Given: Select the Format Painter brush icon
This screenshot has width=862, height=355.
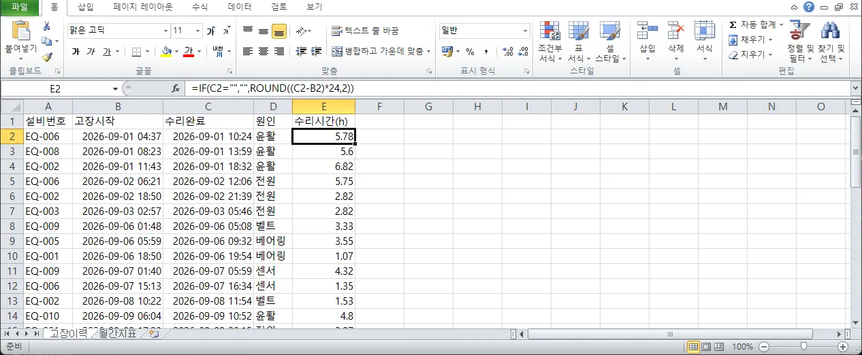Looking at the screenshot, I should (47, 56).
